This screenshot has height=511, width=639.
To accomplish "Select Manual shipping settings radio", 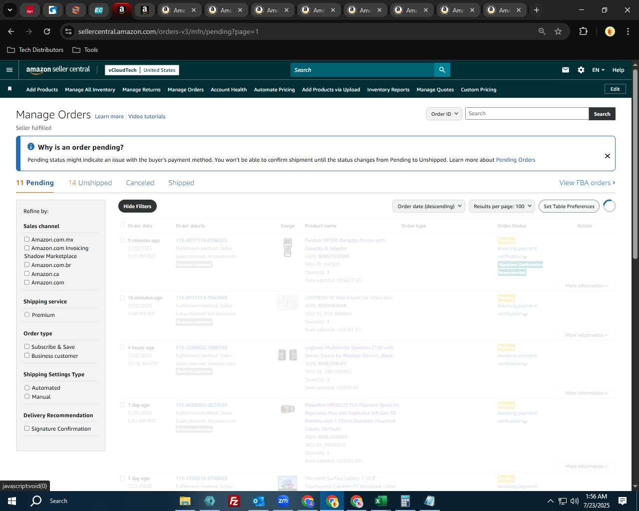I will pyautogui.click(x=27, y=397).
